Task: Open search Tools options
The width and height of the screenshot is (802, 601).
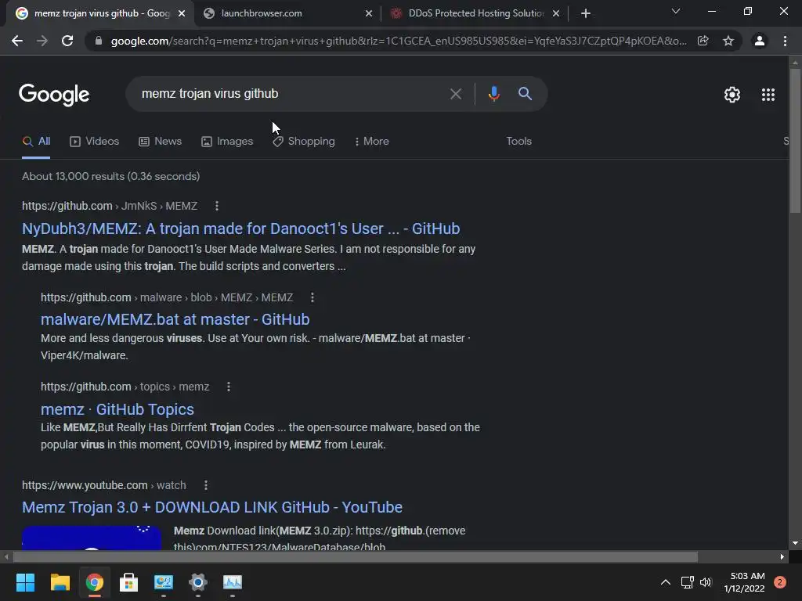Action: [518, 142]
